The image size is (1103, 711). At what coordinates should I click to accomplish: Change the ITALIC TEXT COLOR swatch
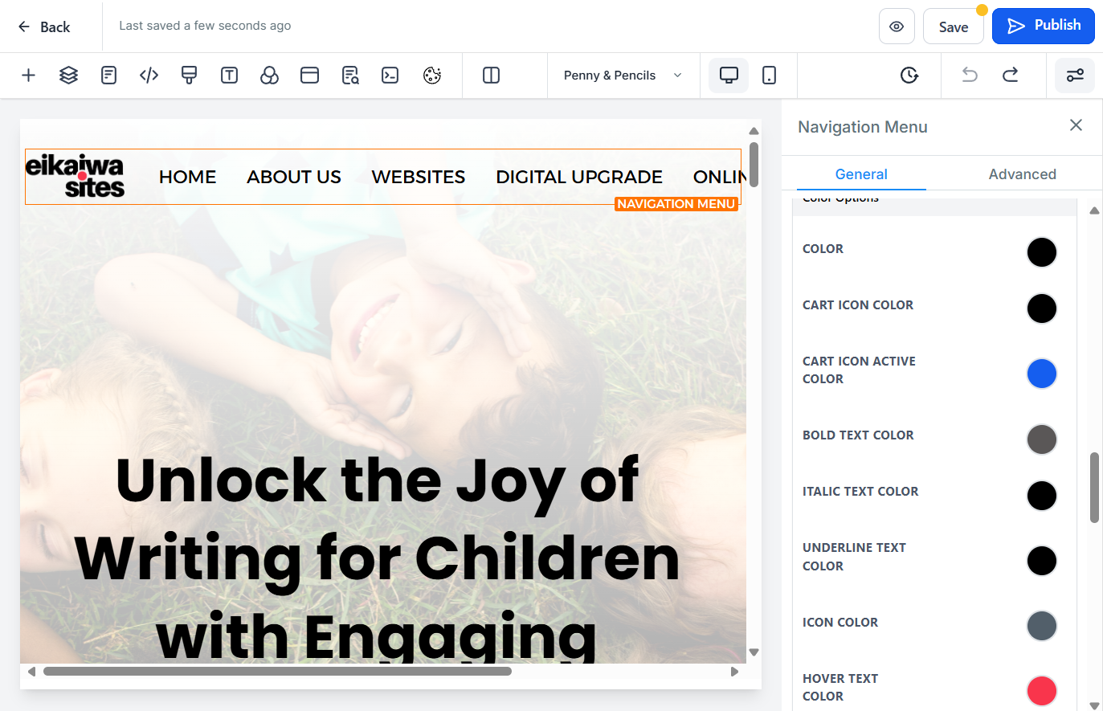click(x=1042, y=496)
